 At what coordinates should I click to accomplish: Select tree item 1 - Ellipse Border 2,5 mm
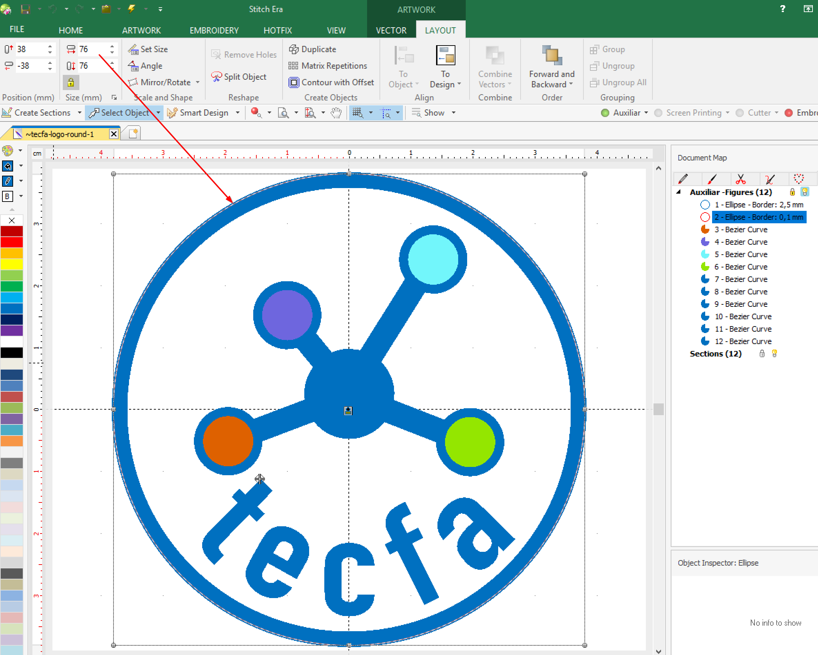(x=758, y=205)
